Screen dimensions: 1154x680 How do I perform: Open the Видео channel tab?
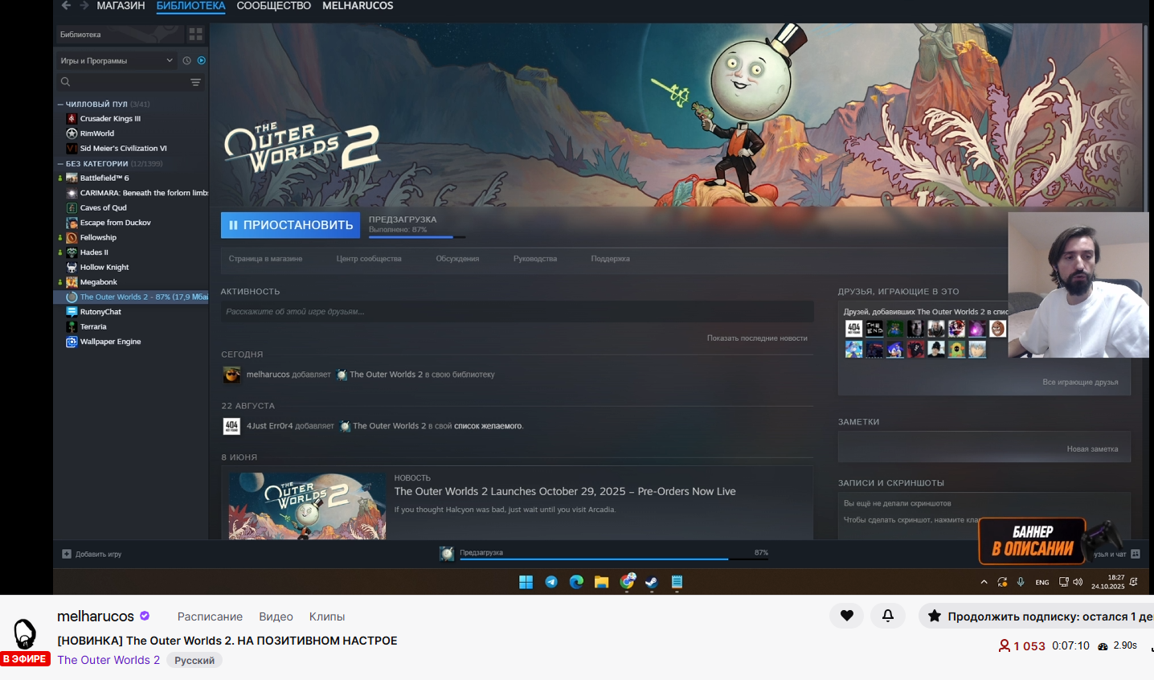pyautogui.click(x=276, y=617)
